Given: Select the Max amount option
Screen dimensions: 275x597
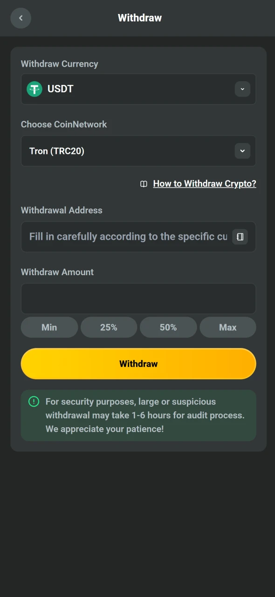Looking at the screenshot, I should click(227, 327).
